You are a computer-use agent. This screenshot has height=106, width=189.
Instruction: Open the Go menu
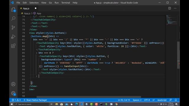tap(50, 3)
